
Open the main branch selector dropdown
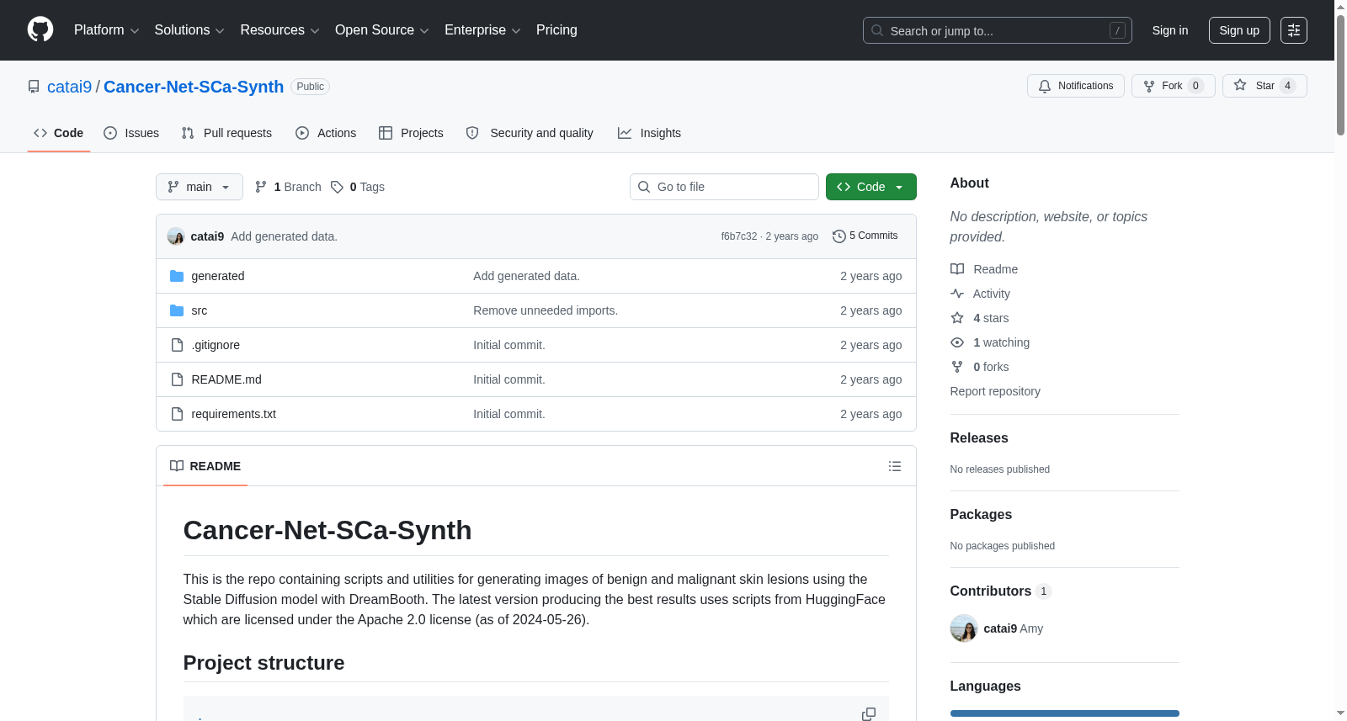coord(200,187)
